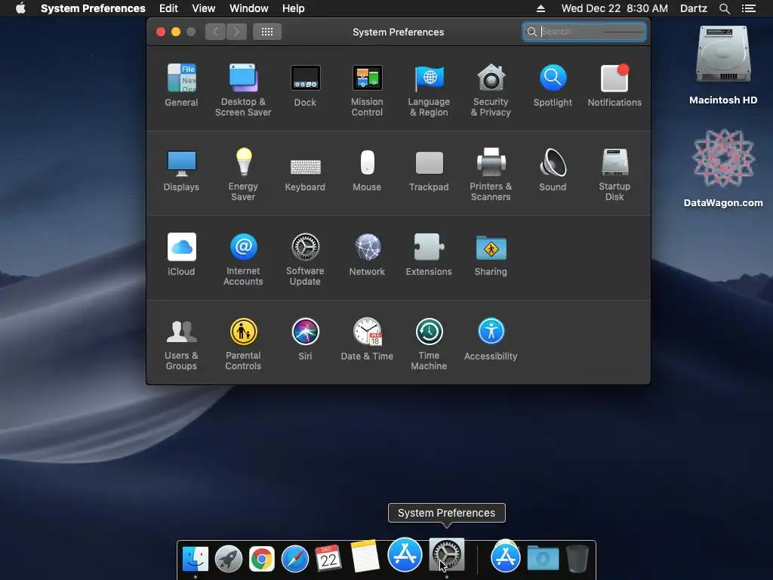Click System Preferences gear in Dock
The height and width of the screenshot is (580, 773).
(x=447, y=555)
